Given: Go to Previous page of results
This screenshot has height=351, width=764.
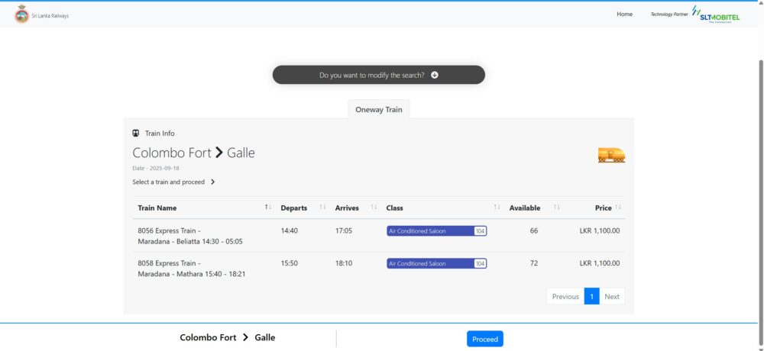Looking at the screenshot, I should [565, 297].
